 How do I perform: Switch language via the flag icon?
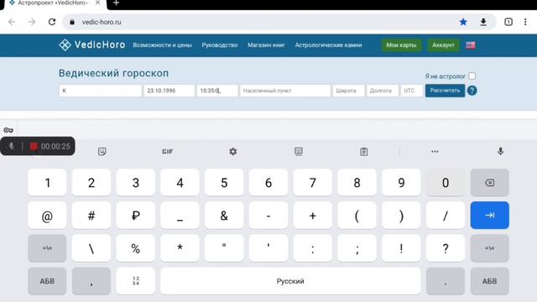point(470,45)
